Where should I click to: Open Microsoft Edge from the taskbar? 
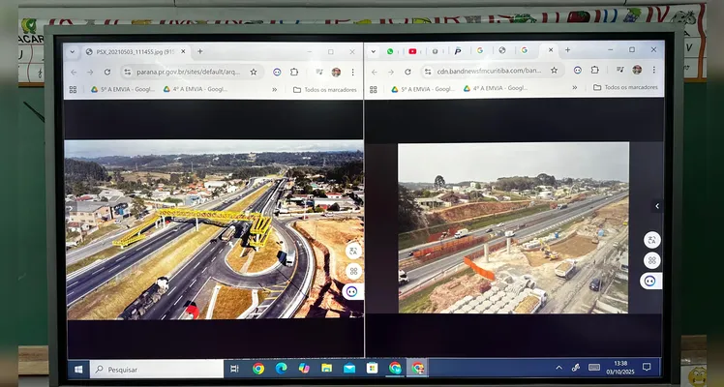(281, 369)
